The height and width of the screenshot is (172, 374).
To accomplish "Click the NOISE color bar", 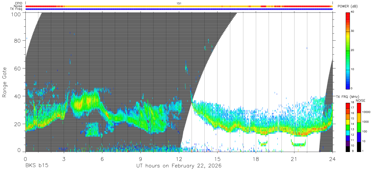I will pyautogui.click(x=359, y=127).
